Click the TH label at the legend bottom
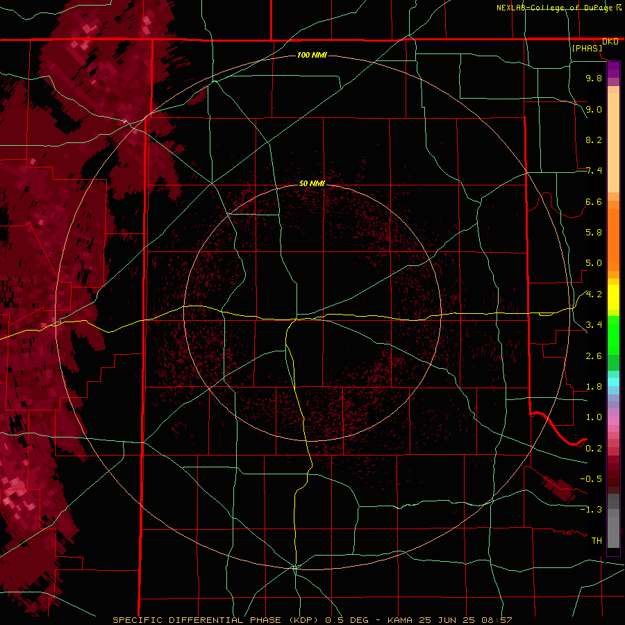 click(597, 540)
